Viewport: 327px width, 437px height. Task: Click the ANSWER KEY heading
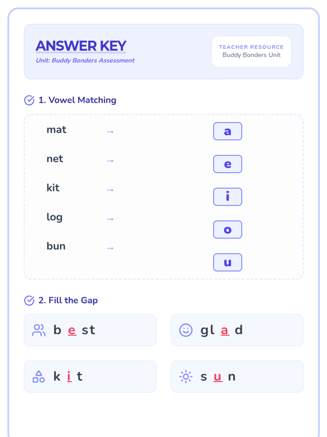81,46
